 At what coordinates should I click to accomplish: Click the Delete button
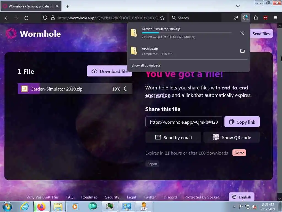point(239,153)
